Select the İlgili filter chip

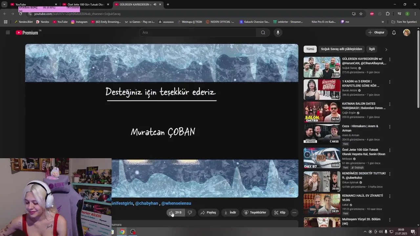(x=372, y=49)
